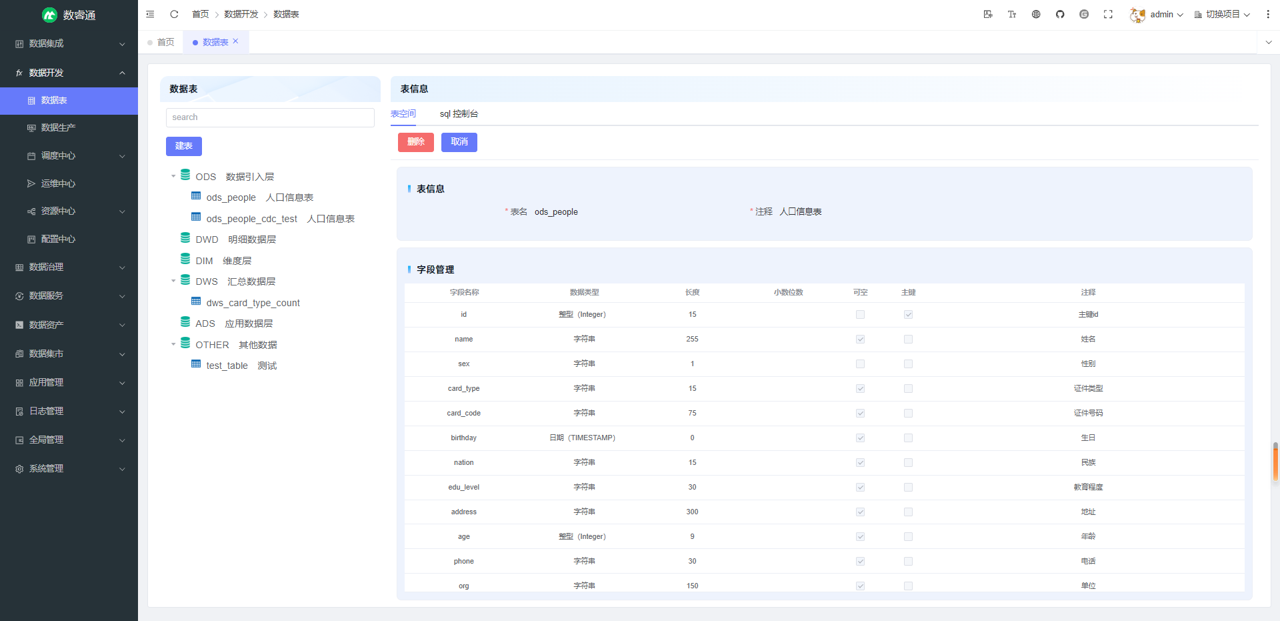Open 数据生产 in sidebar
This screenshot has width=1280, height=621.
[69, 128]
